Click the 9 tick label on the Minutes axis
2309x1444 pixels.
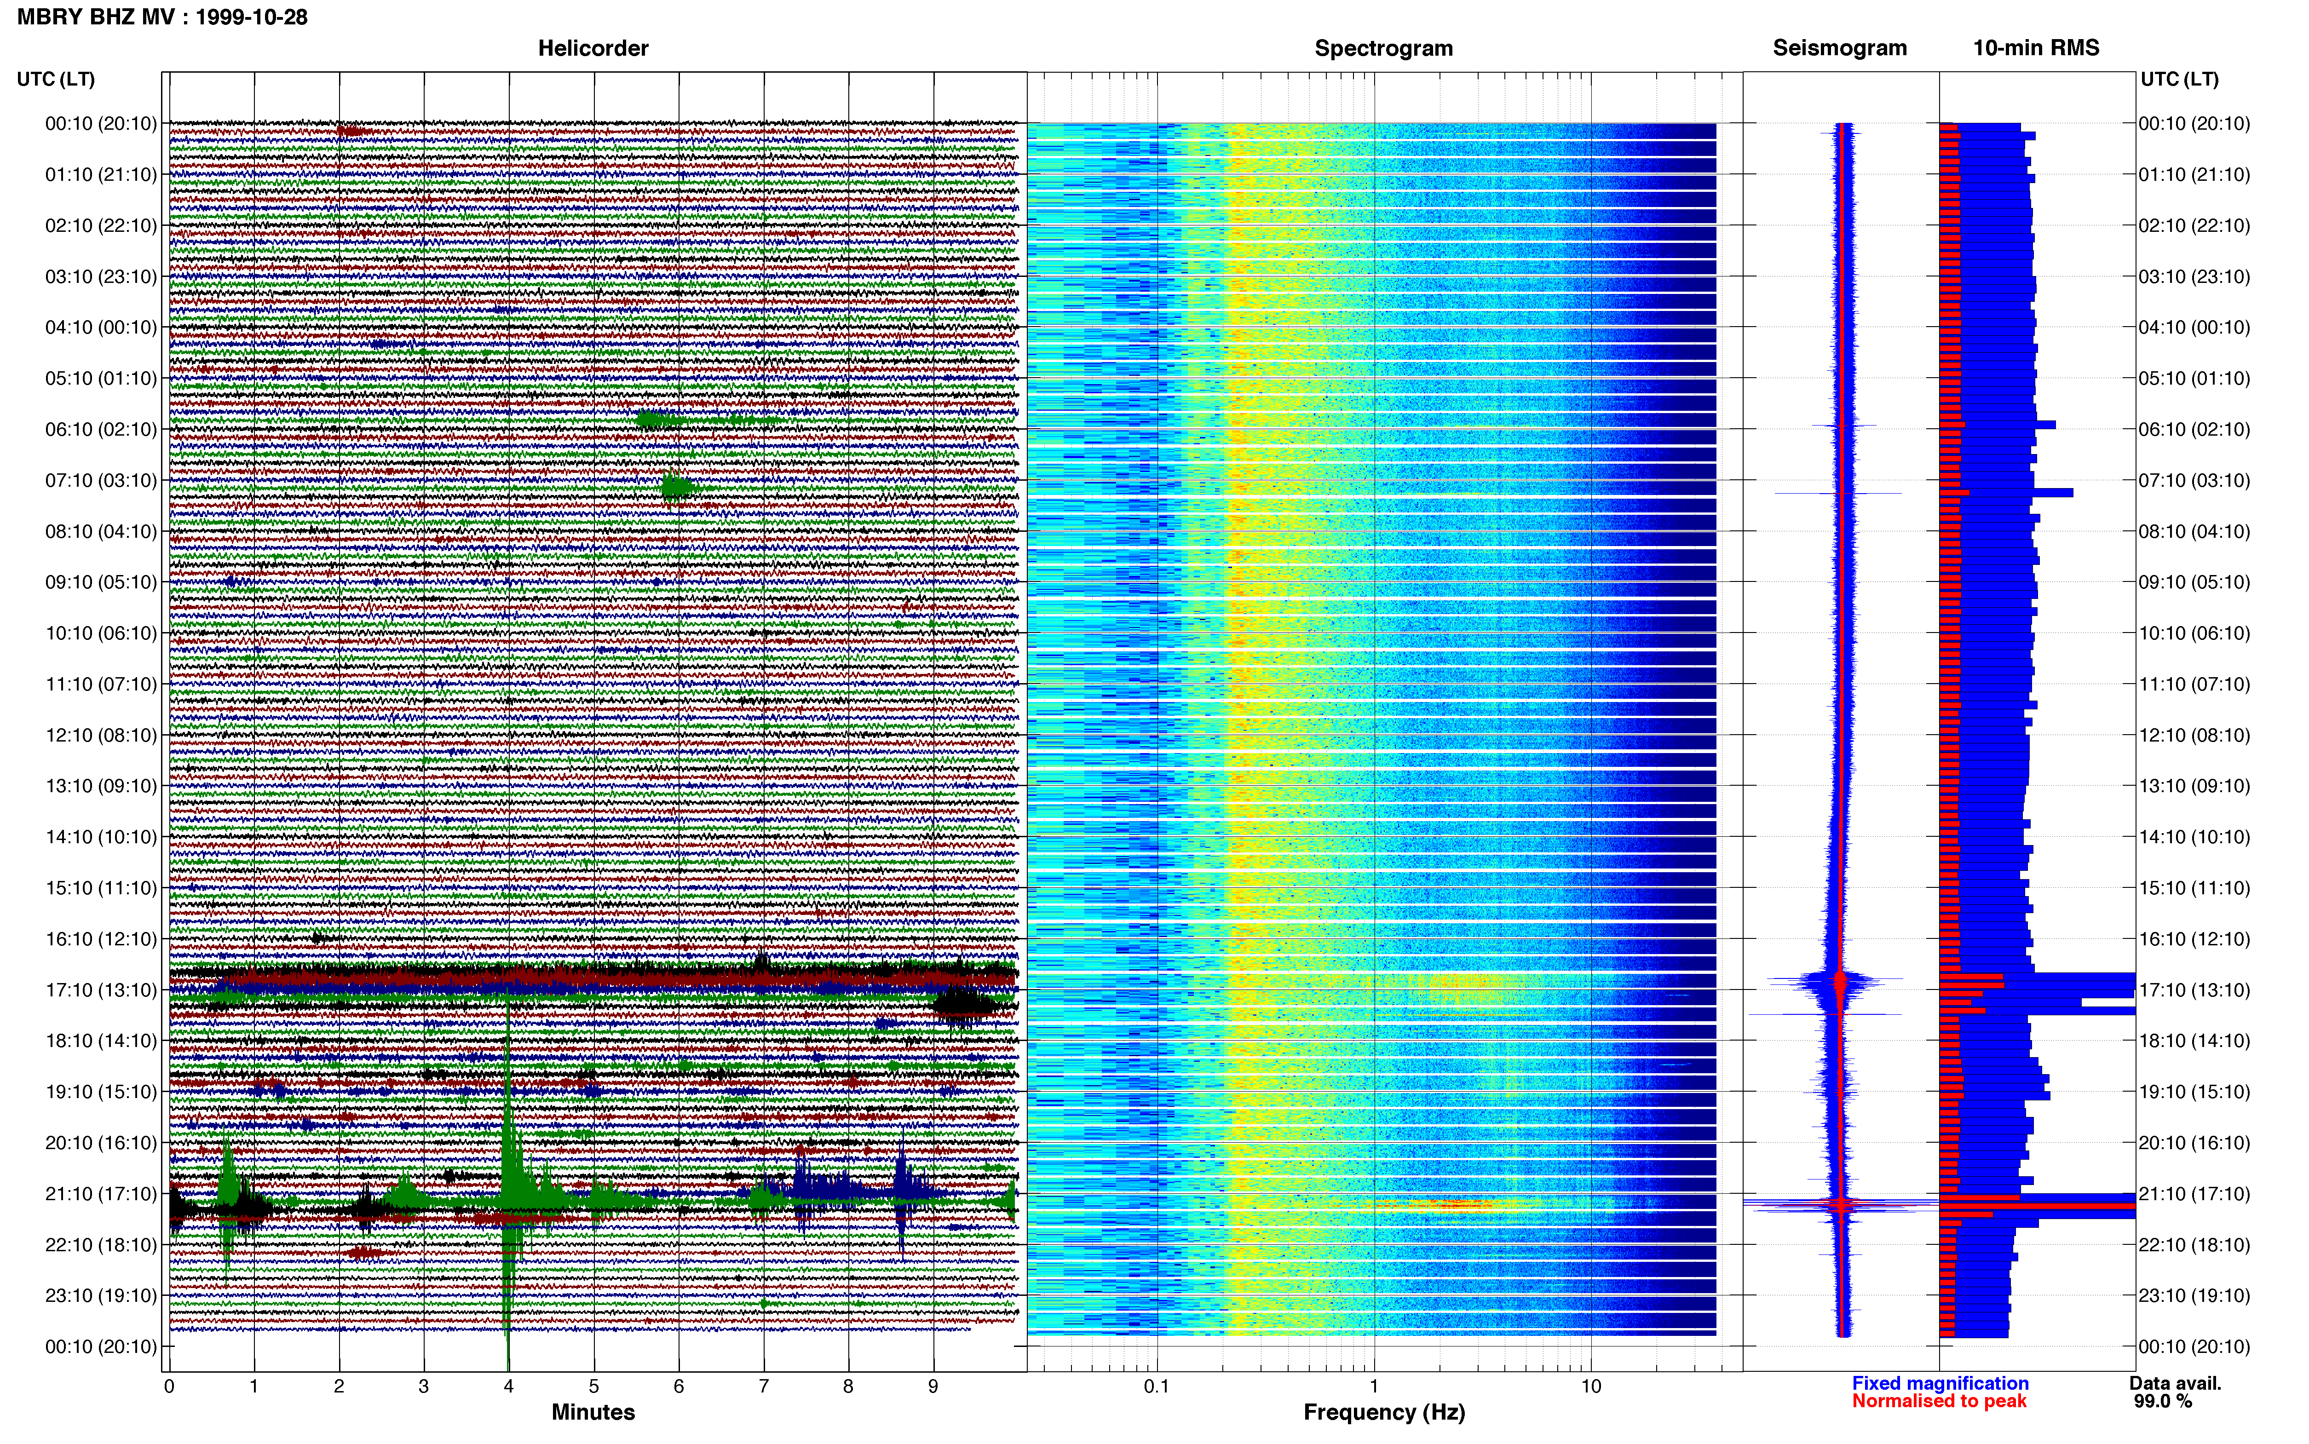934,1386
